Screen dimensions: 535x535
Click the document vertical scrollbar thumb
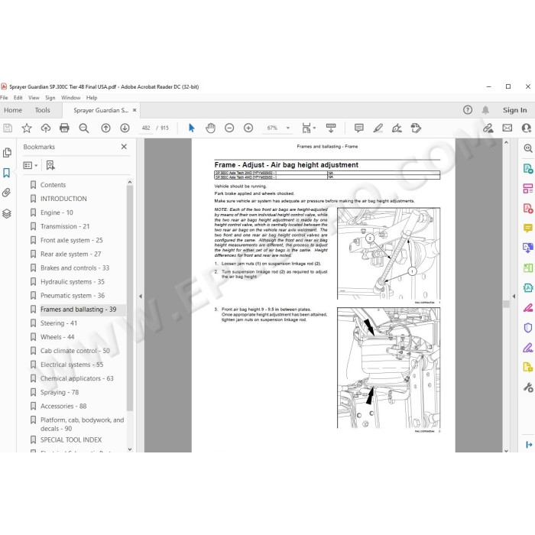(x=506, y=303)
